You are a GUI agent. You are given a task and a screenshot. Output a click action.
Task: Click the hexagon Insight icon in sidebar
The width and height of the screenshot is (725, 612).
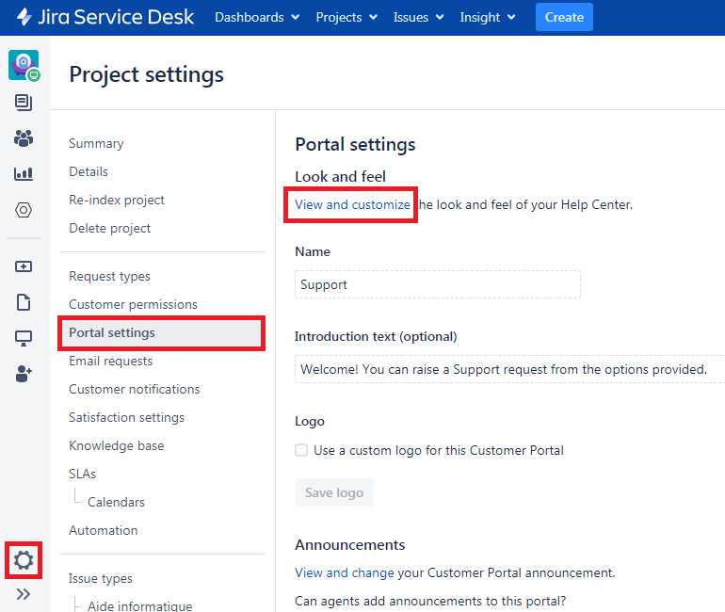click(x=24, y=210)
